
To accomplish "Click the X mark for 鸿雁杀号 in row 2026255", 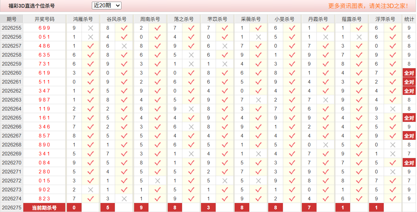I will point(91,28).
